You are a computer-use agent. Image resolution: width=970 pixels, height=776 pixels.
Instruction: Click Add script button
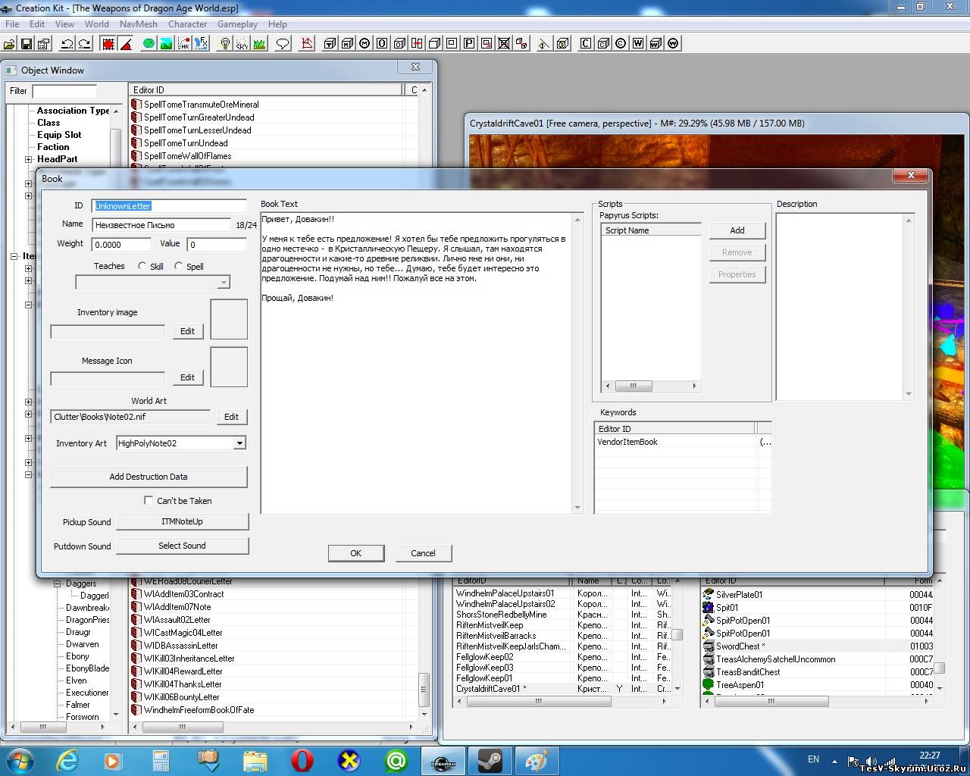point(737,230)
